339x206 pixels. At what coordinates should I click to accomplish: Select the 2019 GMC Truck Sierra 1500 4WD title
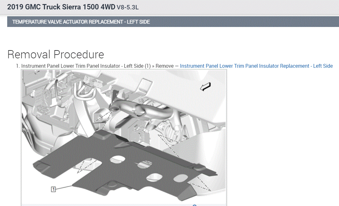(61, 7)
